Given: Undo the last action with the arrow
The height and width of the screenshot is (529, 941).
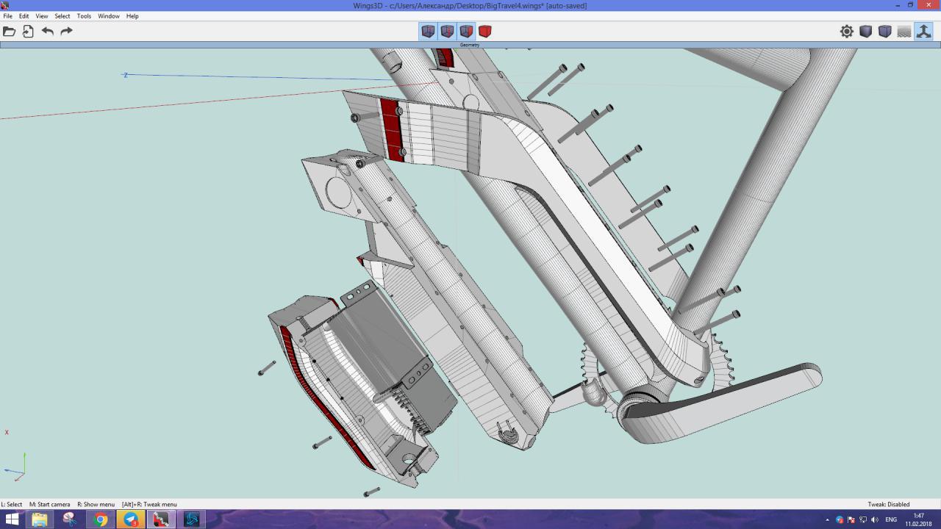Looking at the screenshot, I should tap(48, 31).
